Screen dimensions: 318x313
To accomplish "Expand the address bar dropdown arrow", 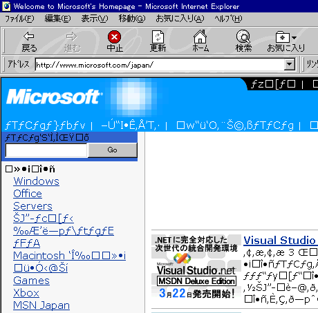I will tap(290, 65).
